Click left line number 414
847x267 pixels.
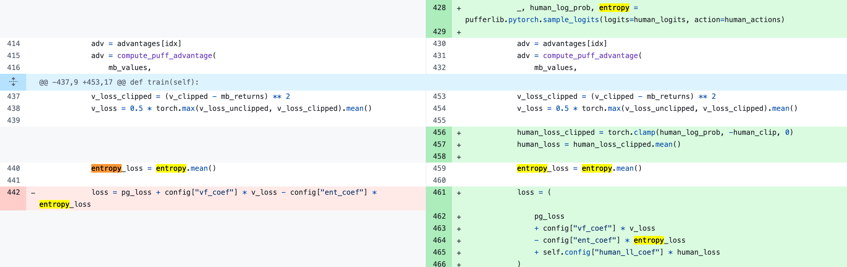(x=13, y=43)
